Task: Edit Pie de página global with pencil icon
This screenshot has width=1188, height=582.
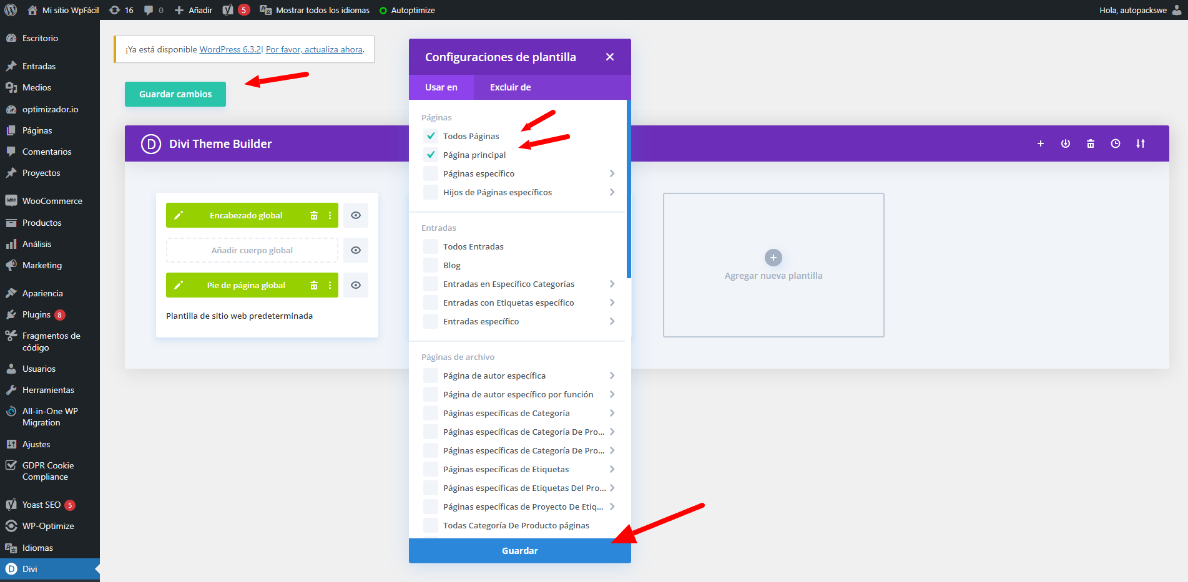Action: pos(179,285)
